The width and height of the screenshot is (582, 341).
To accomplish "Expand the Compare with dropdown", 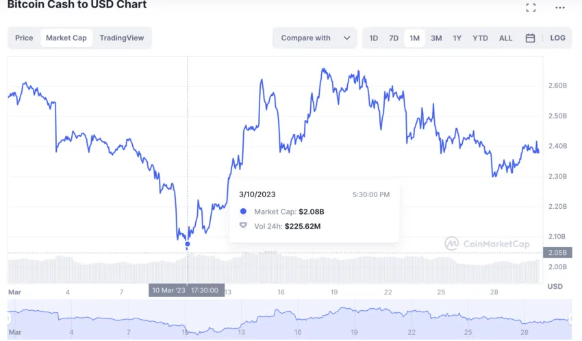I will (305, 38).
